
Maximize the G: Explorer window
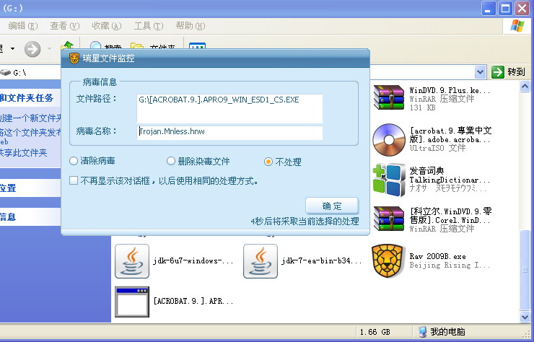pyautogui.click(x=505, y=8)
